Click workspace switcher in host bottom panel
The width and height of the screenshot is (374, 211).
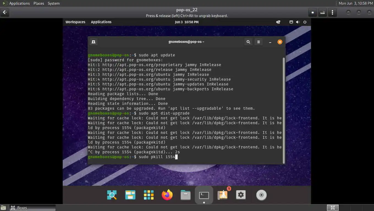332,208
